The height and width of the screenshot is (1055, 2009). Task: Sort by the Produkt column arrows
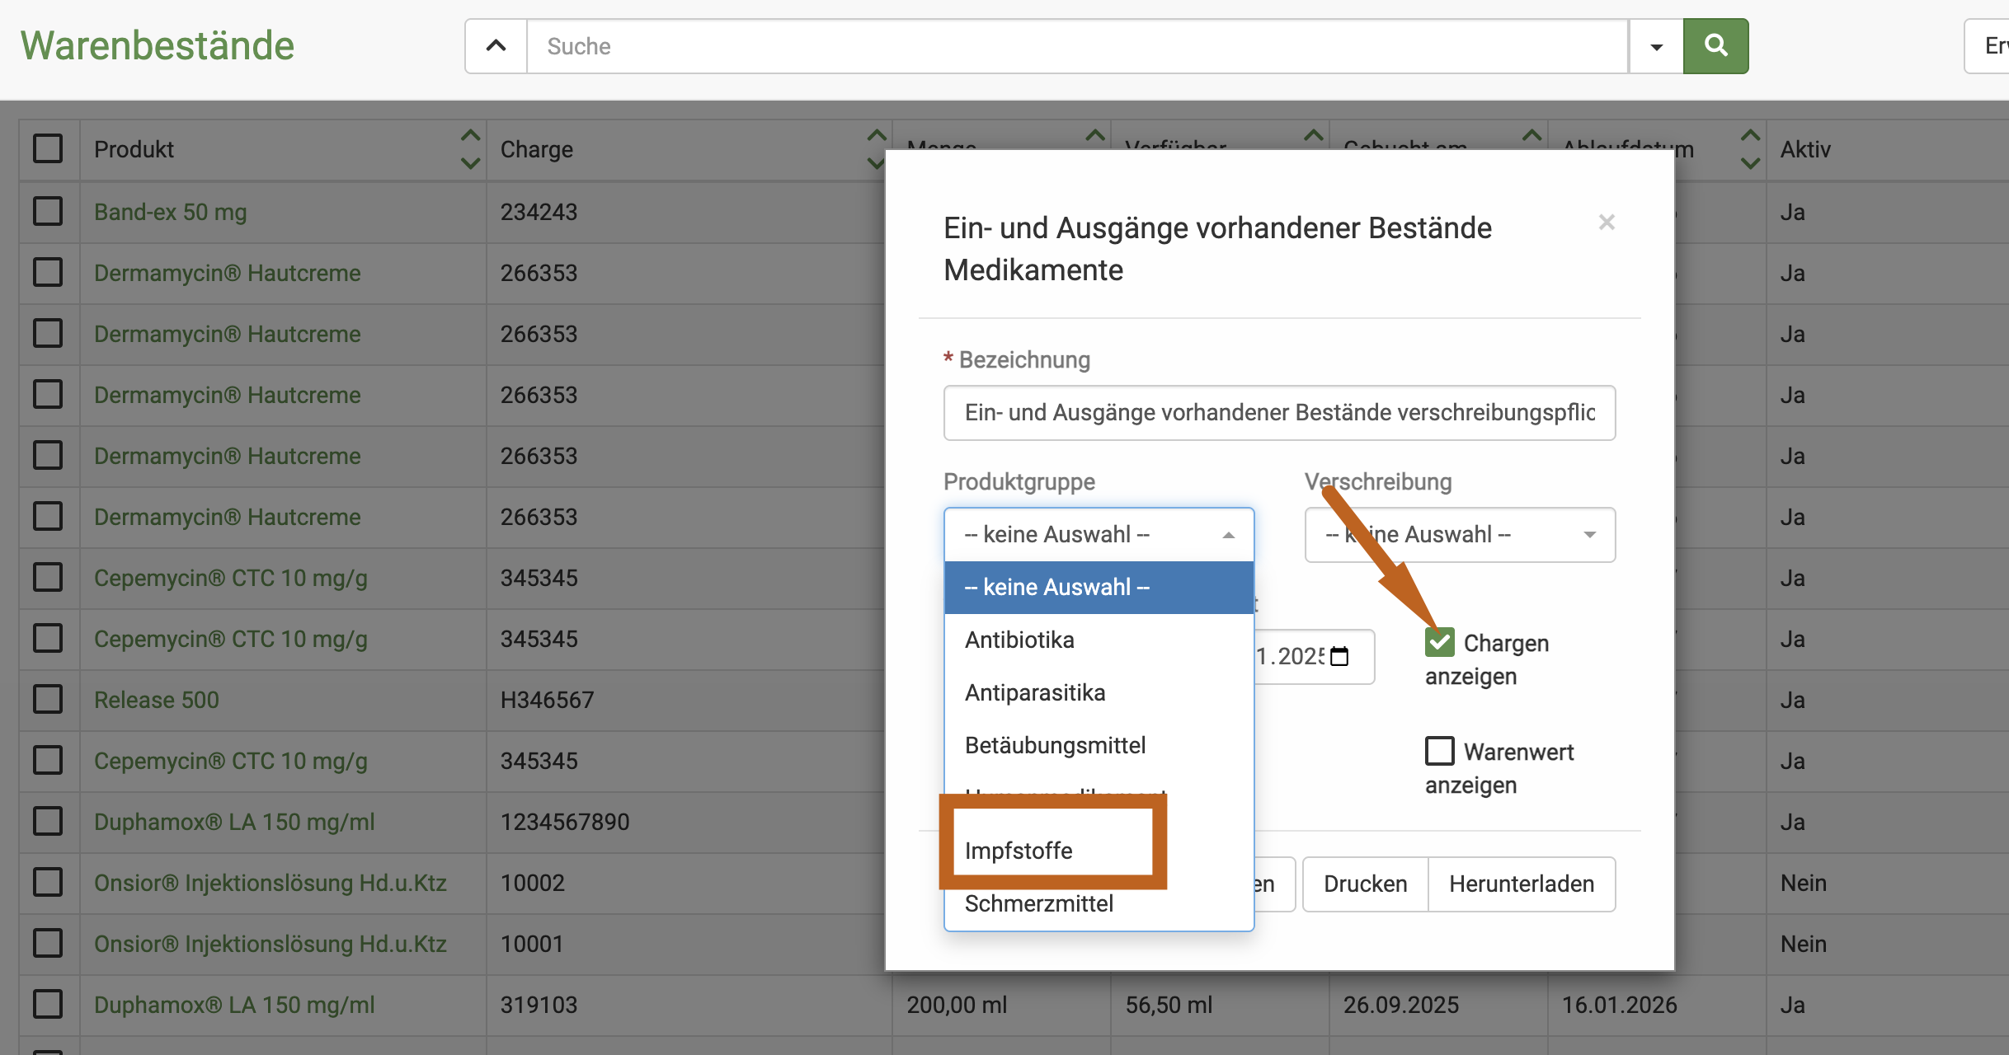(470, 149)
